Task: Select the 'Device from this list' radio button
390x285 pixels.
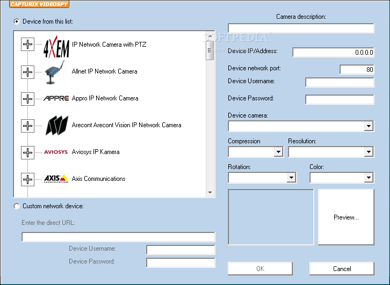Action: (17, 21)
